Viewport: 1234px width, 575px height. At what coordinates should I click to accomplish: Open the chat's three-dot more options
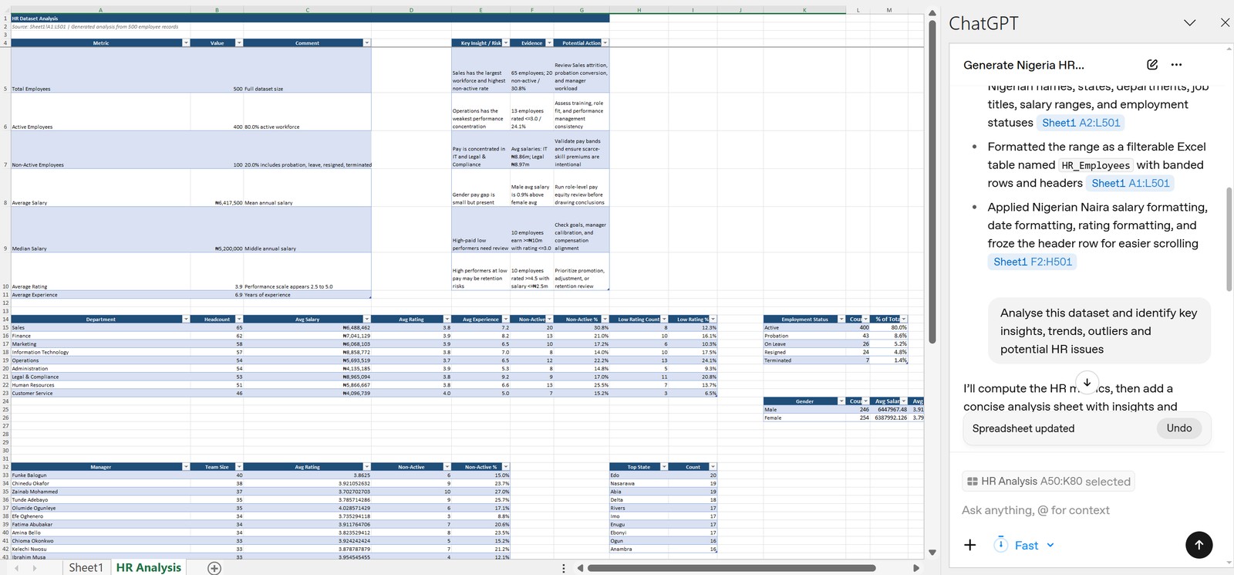coord(1176,65)
